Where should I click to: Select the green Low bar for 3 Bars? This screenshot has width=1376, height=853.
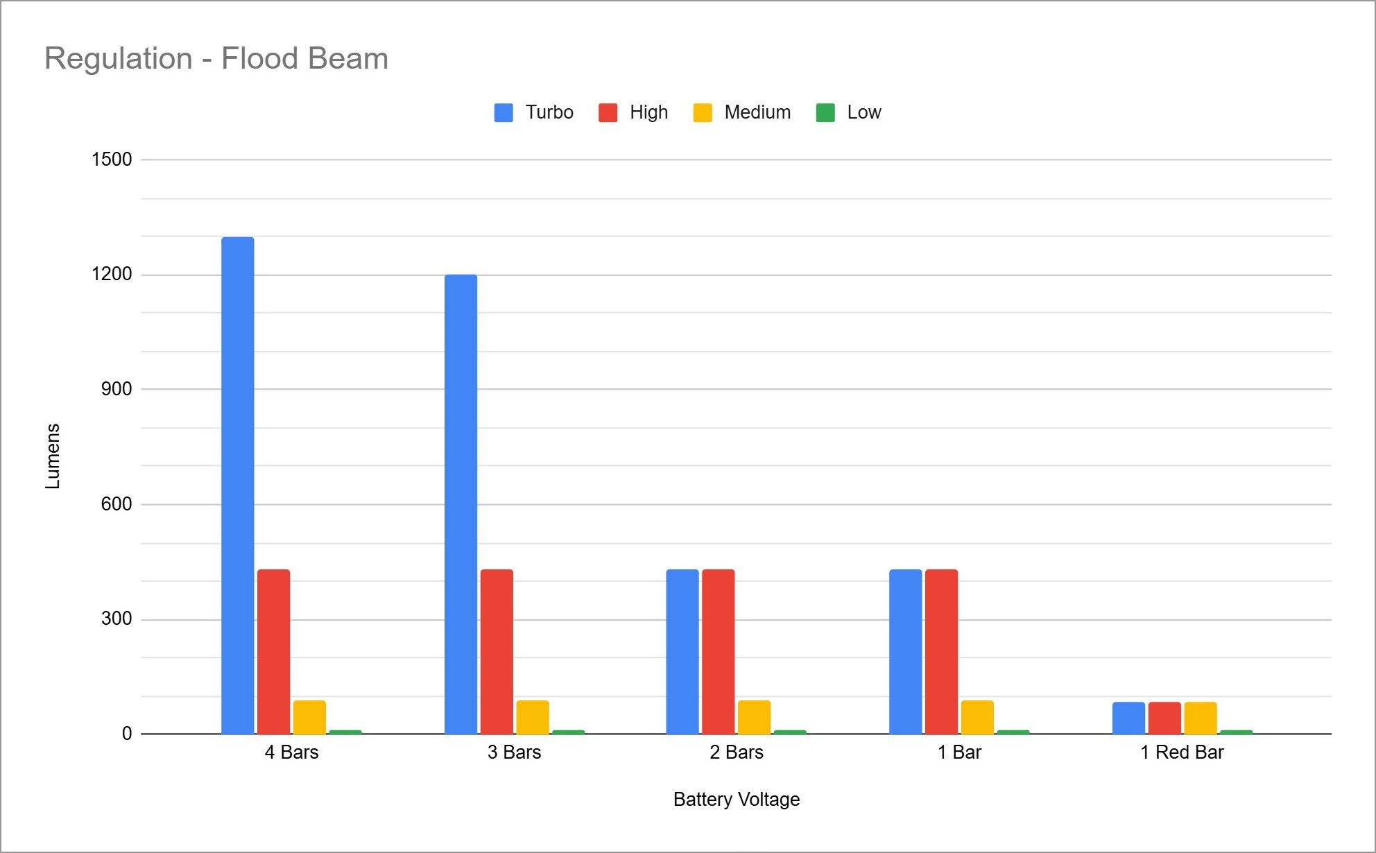pos(568,732)
